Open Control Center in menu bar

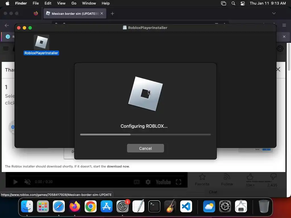point(243,3)
